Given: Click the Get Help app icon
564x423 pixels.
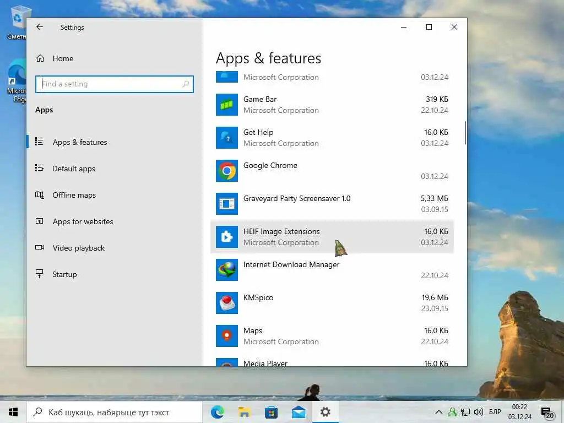Looking at the screenshot, I should tap(226, 138).
